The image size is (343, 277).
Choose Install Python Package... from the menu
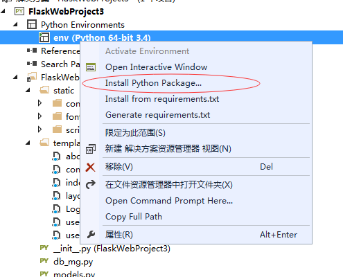click(x=153, y=83)
